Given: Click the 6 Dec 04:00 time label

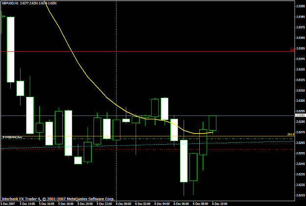Looking at the screenshot, I should 162,204.
